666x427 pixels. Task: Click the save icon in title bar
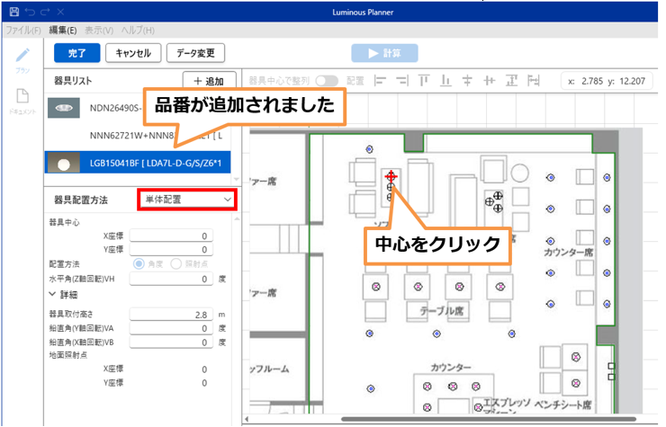coord(13,12)
